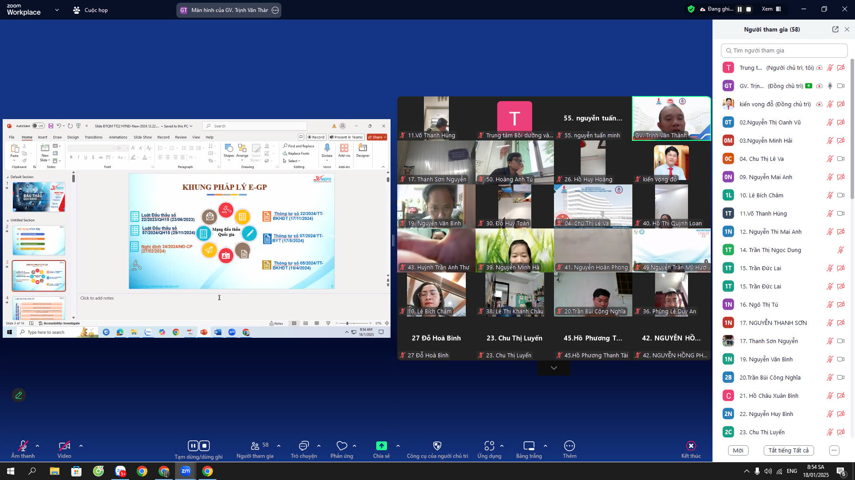Open Phản ứng reactions heart icon
This screenshot has width=855, height=480.
[342, 446]
